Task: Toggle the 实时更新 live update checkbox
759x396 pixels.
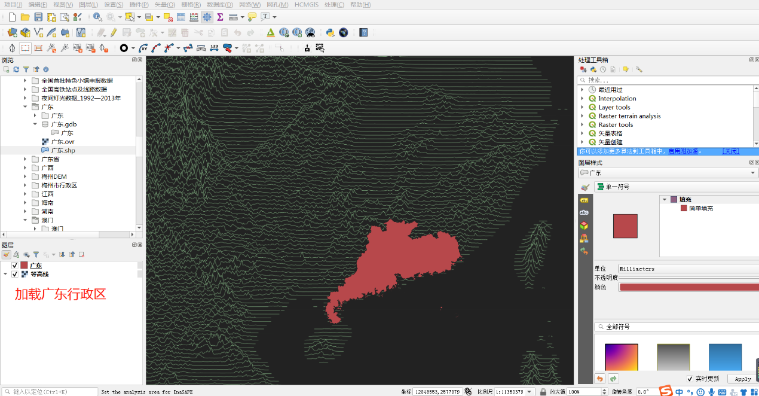Action: pos(690,379)
